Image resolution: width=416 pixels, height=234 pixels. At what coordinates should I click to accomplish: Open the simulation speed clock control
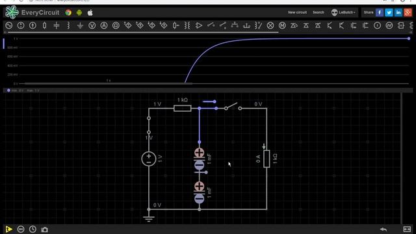tap(32, 229)
